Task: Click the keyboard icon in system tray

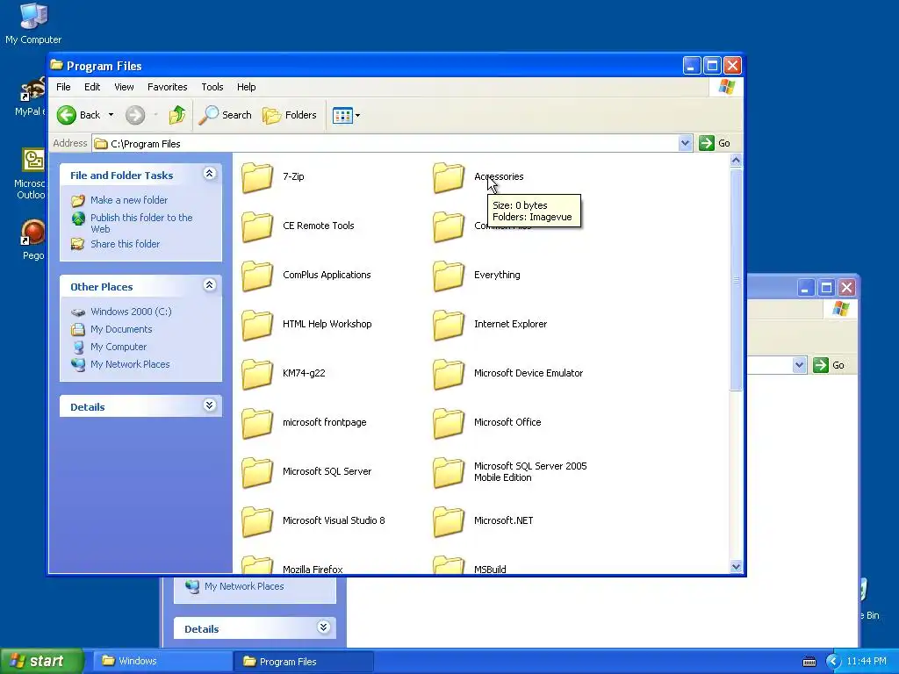Action: coord(809,662)
